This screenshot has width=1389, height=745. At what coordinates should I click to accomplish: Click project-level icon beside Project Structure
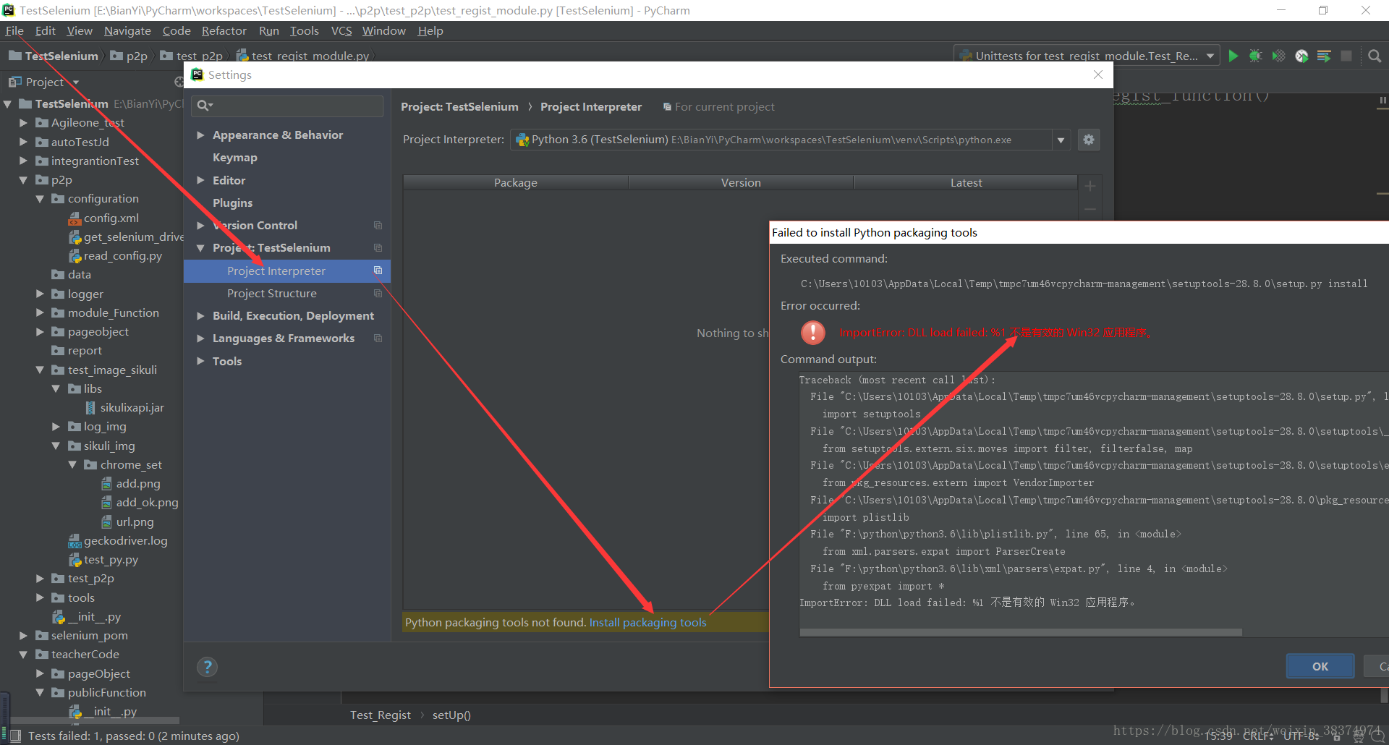click(378, 293)
